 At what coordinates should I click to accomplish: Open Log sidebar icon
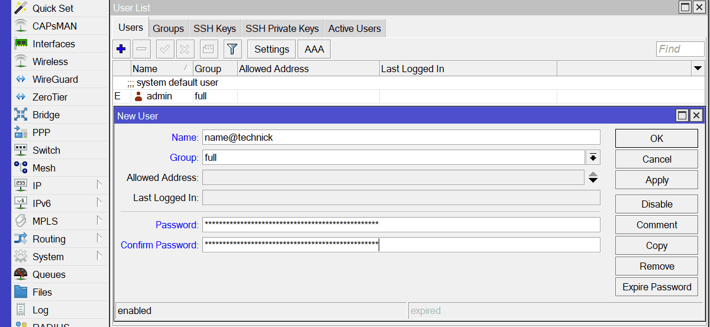pyautogui.click(x=21, y=310)
